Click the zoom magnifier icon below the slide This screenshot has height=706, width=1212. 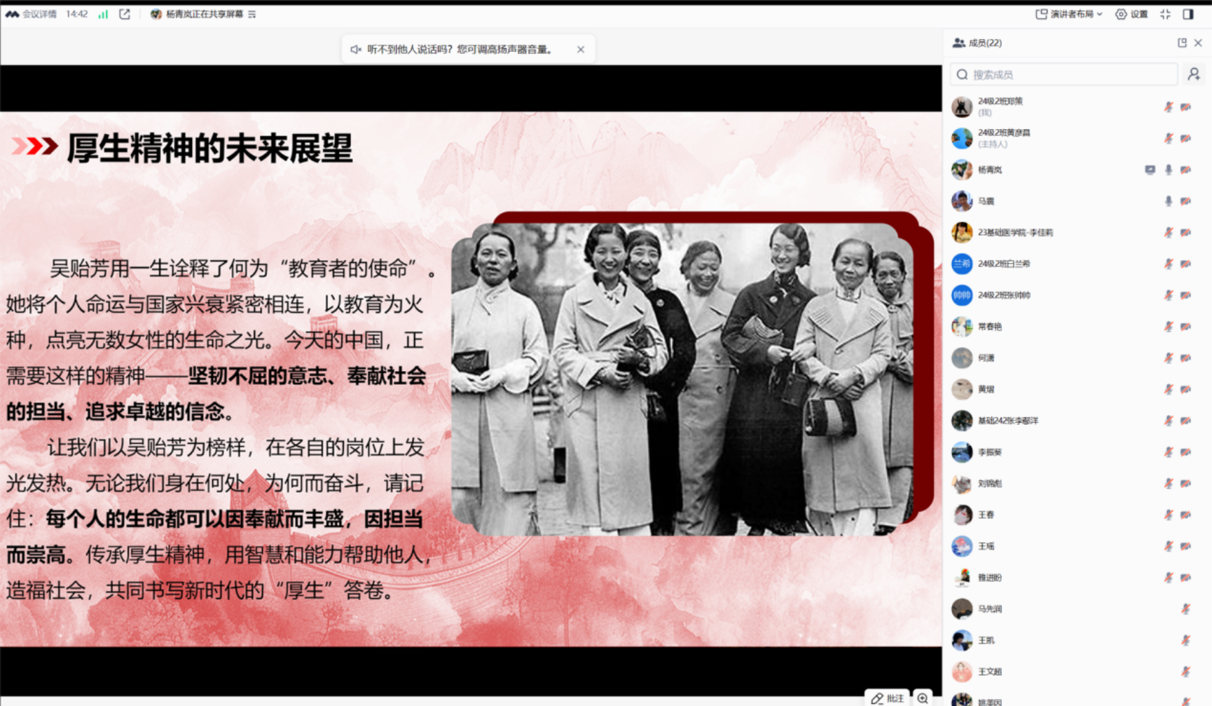click(x=923, y=698)
